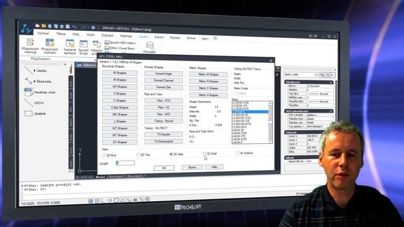Click the Undo arrow in quick access toolbar
Viewport: 404px width, 227px height.
click(x=74, y=26)
